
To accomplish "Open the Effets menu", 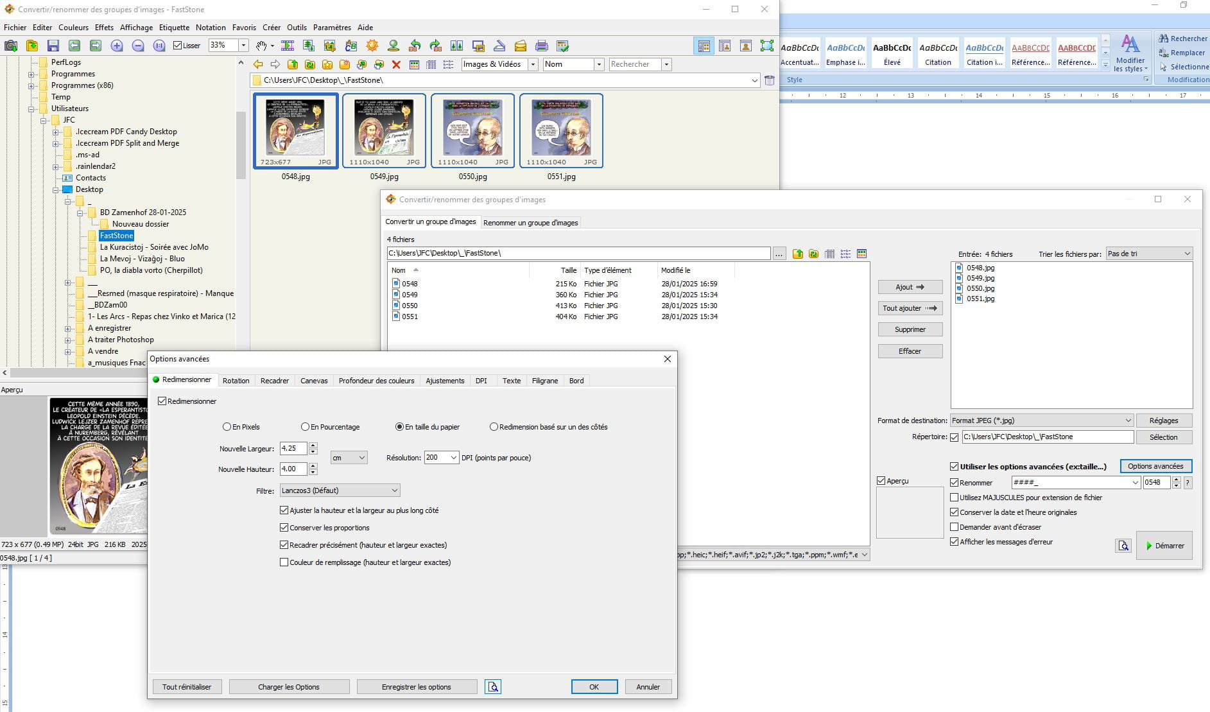I will point(104,28).
